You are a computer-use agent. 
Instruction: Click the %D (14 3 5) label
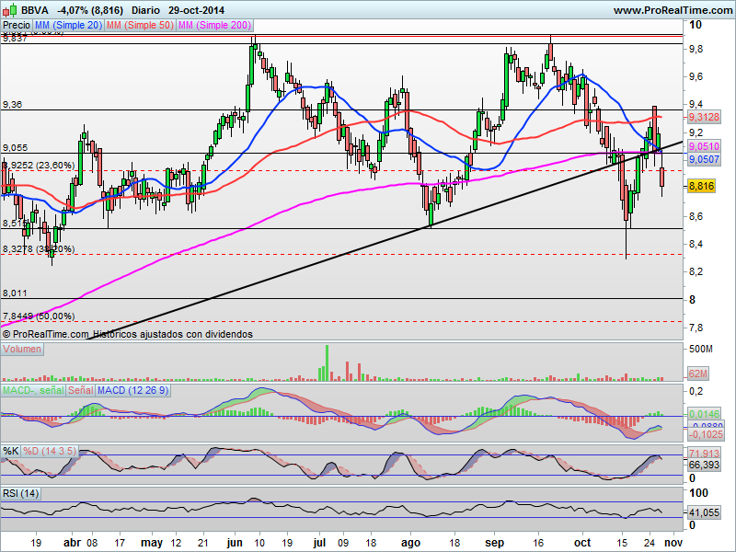tap(50, 452)
